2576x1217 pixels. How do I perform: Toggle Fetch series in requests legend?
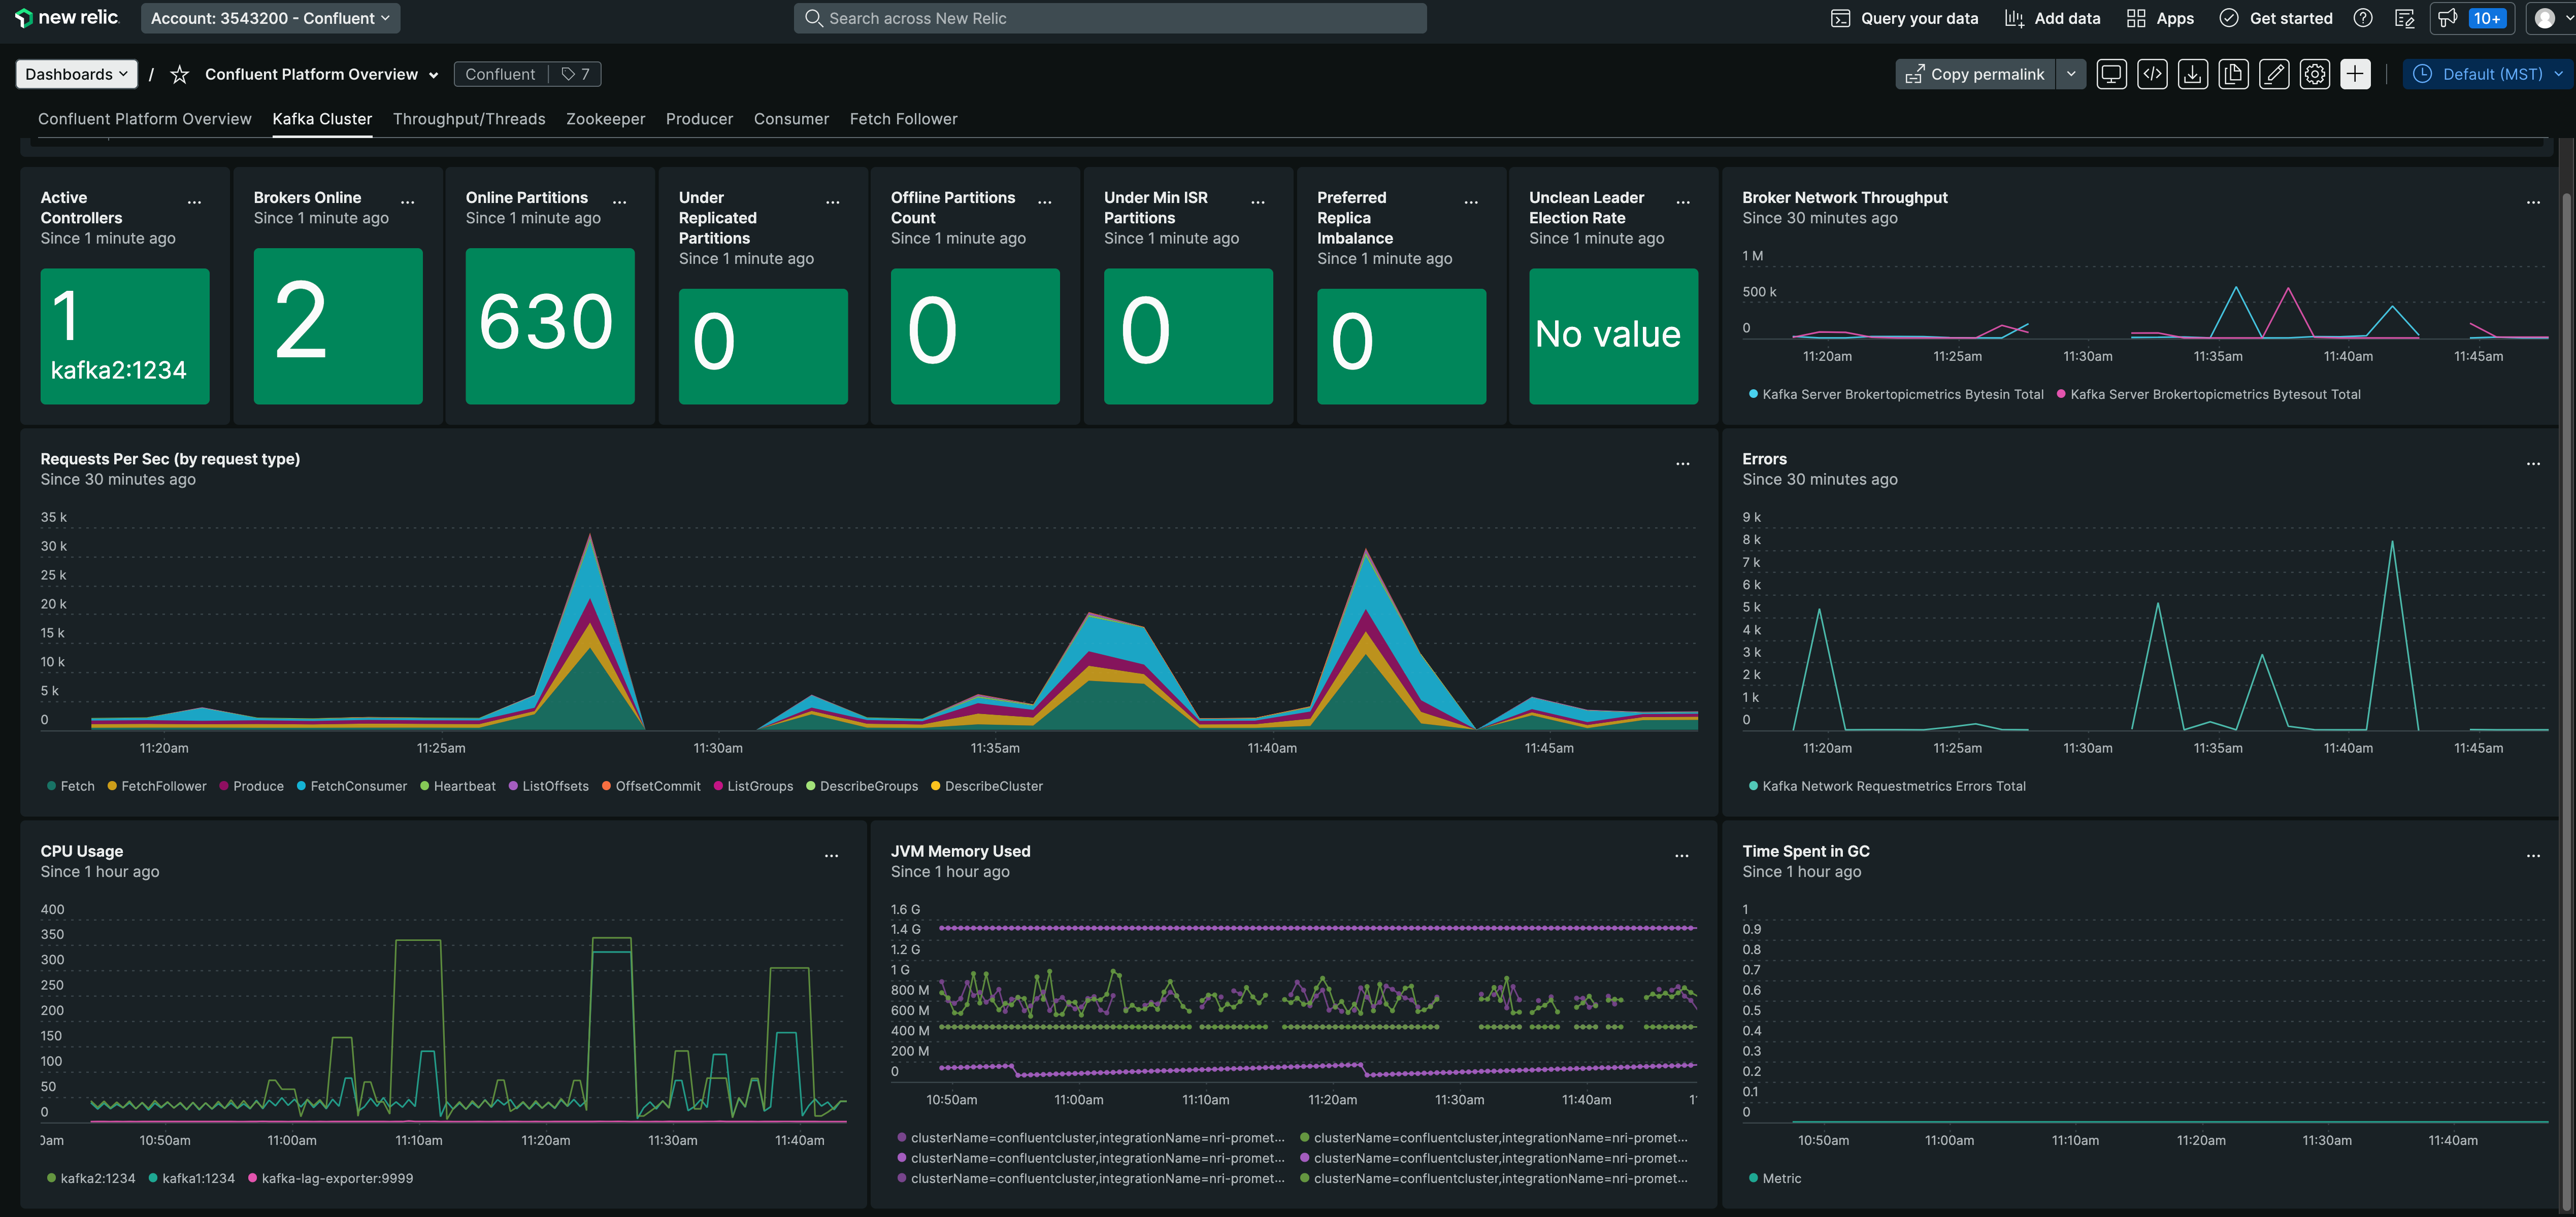point(77,786)
